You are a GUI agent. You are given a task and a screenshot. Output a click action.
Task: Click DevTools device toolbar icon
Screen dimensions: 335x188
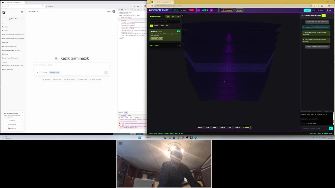tap(122, 10)
